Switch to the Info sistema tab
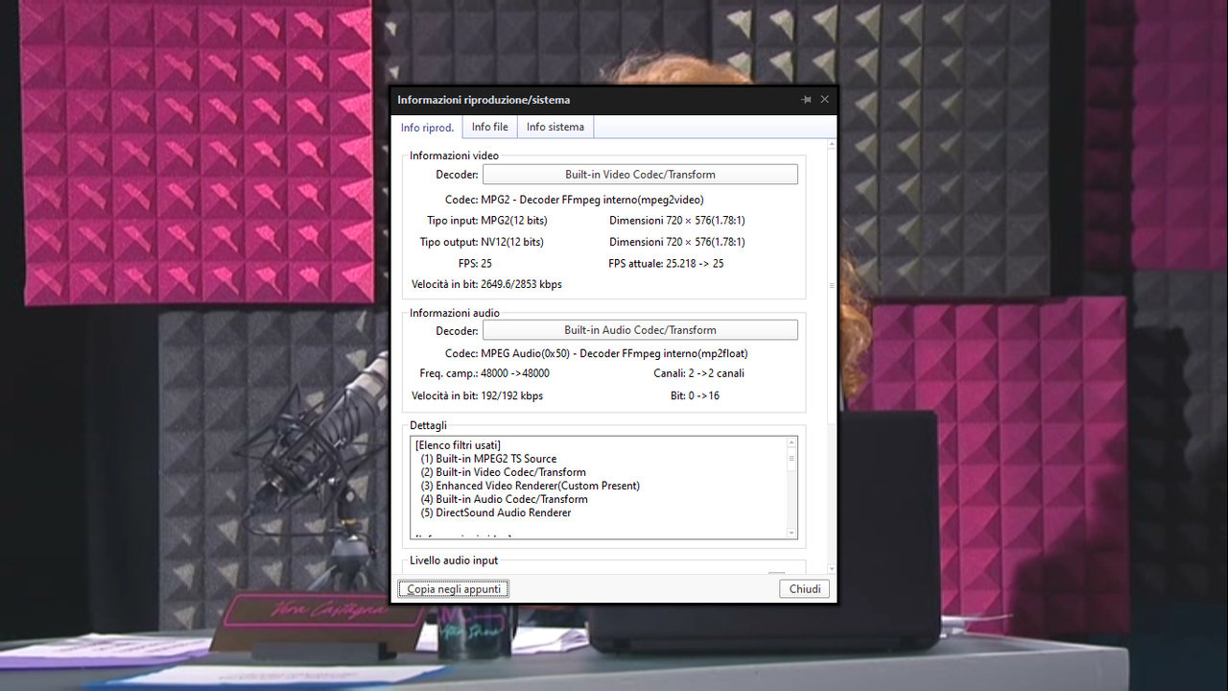1228x691 pixels. (555, 126)
